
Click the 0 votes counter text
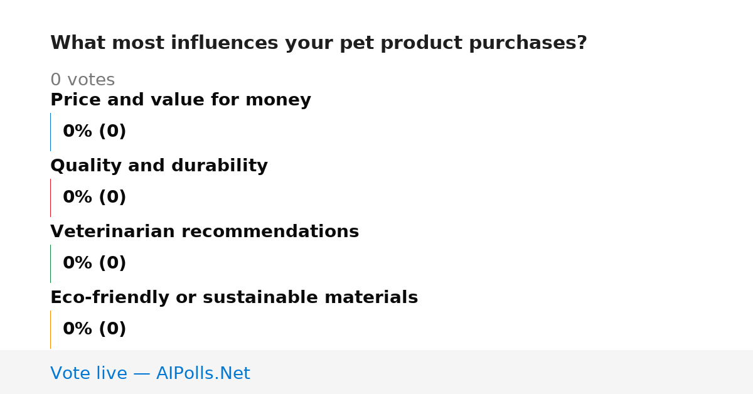[x=82, y=80]
